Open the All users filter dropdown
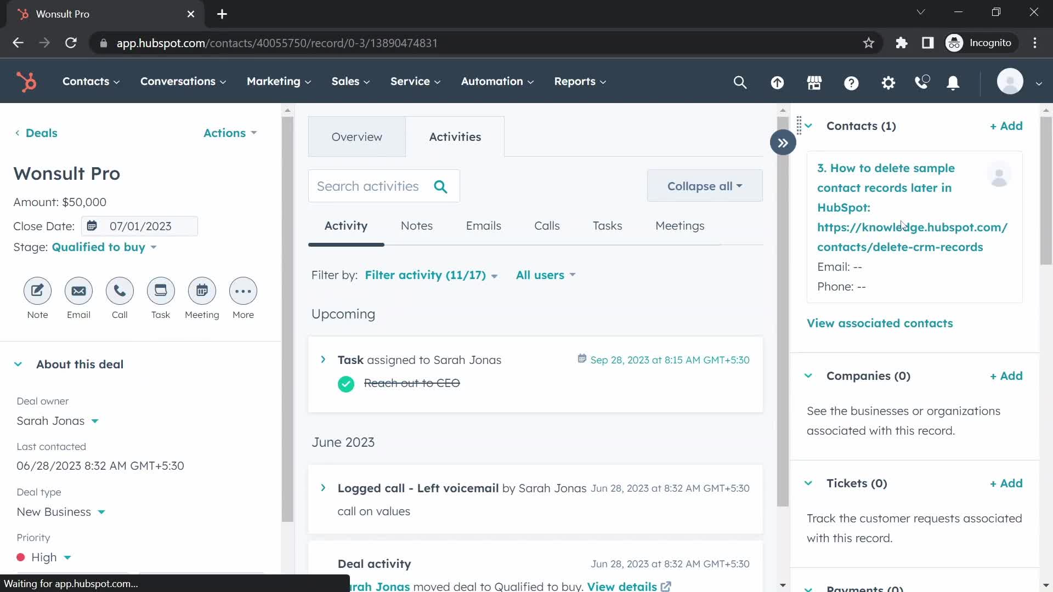The height and width of the screenshot is (592, 1053). pos(546,275)
